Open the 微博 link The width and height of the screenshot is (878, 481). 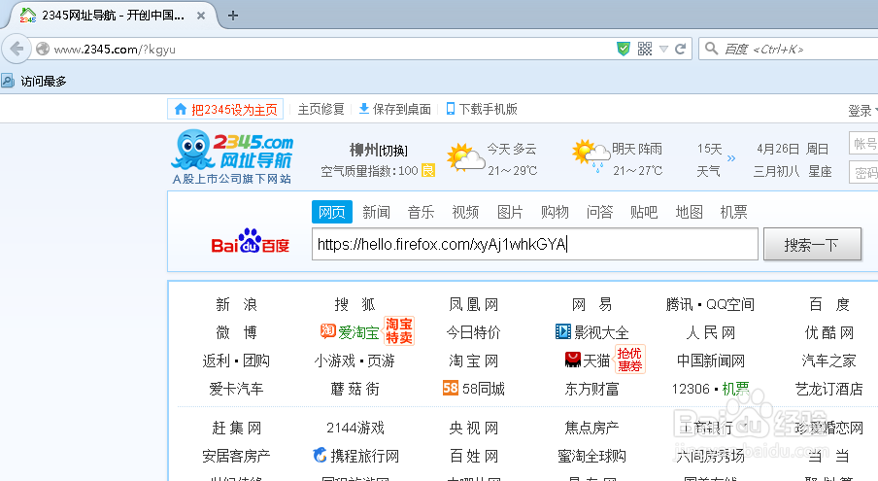pos(236,332)
